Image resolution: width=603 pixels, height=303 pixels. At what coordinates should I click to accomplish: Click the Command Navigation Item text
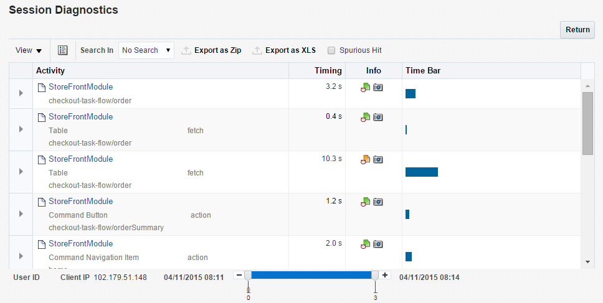point(94,258)
